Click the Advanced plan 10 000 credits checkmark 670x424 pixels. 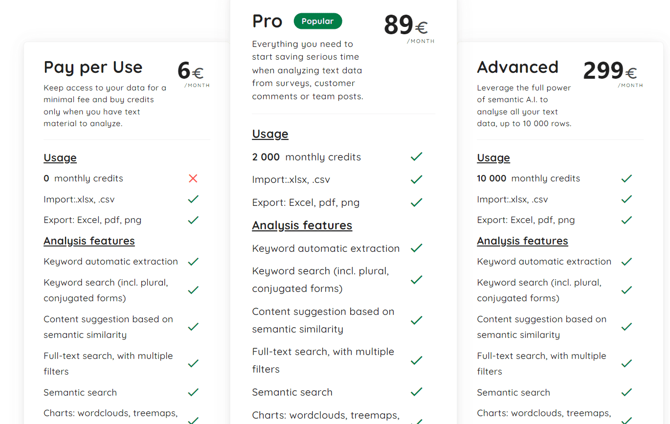pyautogui.click(x=626, y=179)
